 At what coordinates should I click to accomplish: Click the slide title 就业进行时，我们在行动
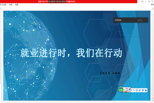click(71, 53)
